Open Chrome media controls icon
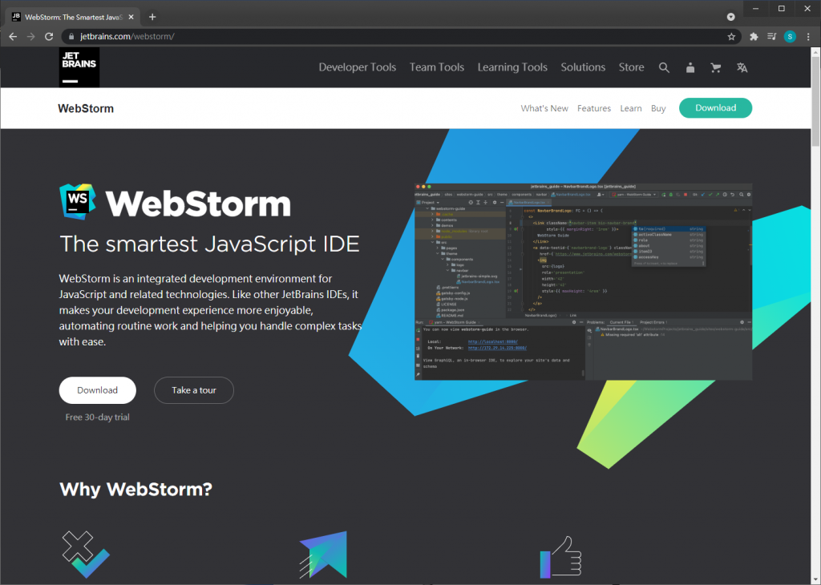Image resolution: width=821 pixels, height=585 pixels. [x=772, y=37]
